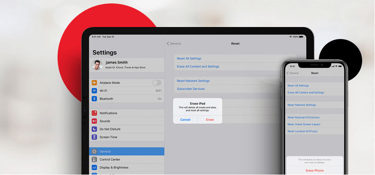
Task: Click the Reset title on iPhone
Action: point(314,73)
